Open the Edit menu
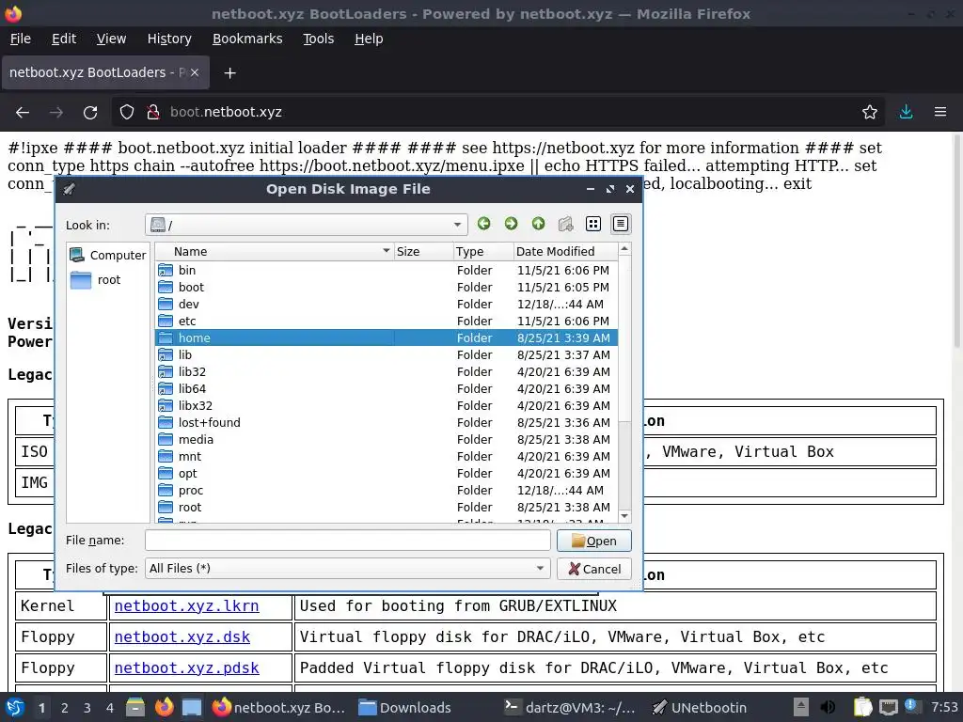 (64, 39)
